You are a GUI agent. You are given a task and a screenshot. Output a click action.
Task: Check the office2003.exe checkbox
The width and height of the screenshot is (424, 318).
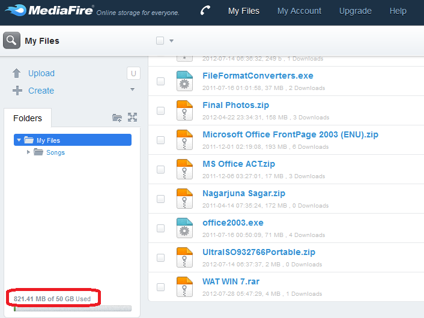click(160, 229)
